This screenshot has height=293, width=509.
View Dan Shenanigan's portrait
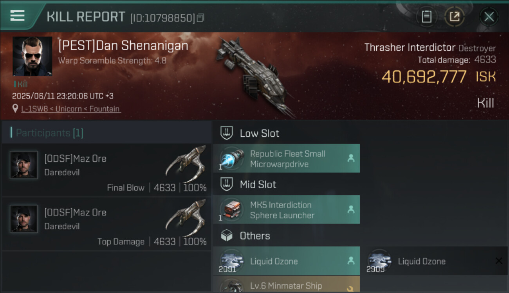32,56
